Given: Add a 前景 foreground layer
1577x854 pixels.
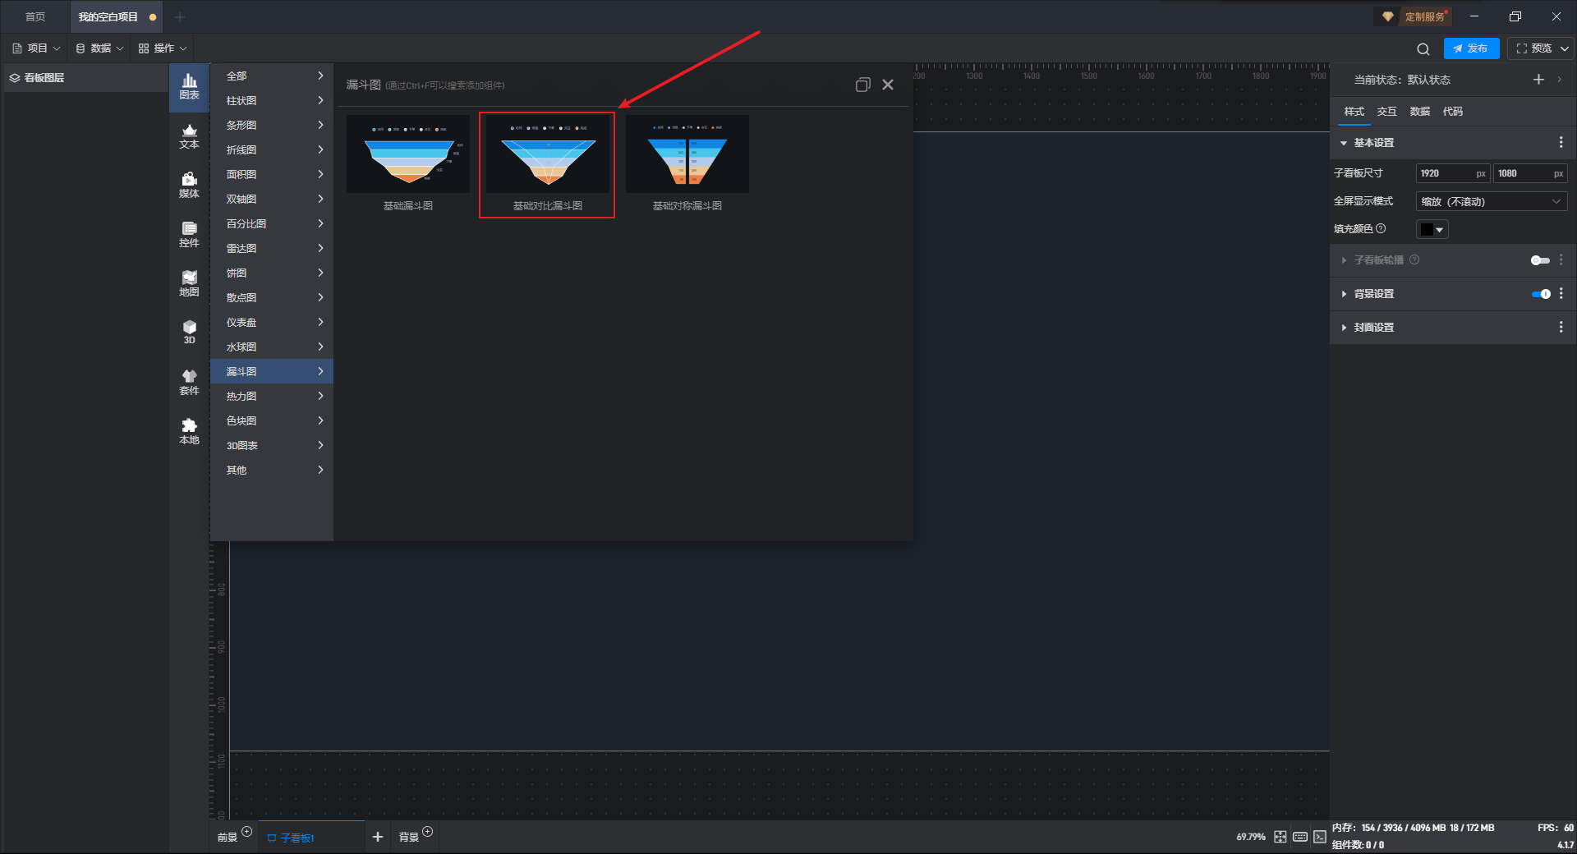Looking at the screenshot, I should tap(246, 832).
